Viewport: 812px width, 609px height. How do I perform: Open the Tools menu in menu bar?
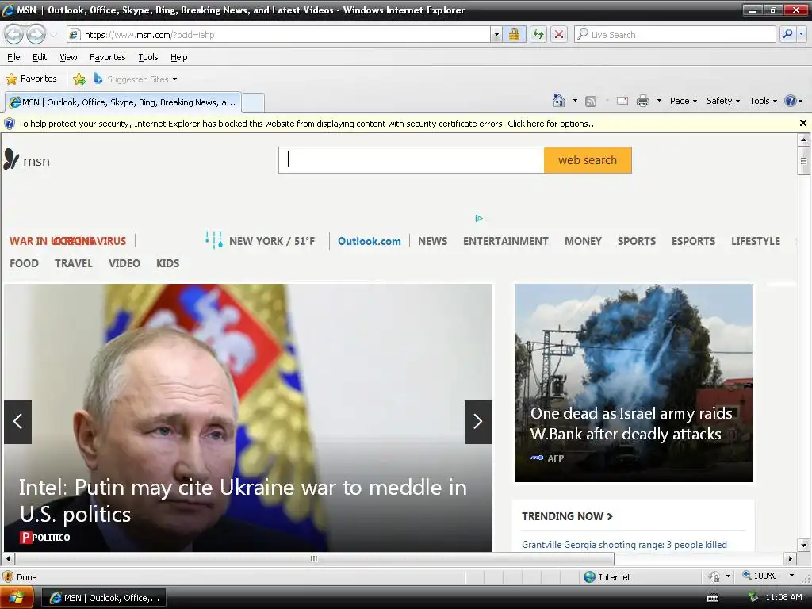click(x=148, y=57)
